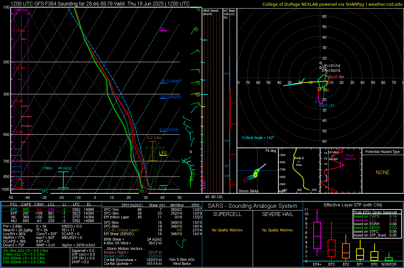Image resolution: width=404 pixels, height=268 pixels.
Task: Click the K = 34 index value
Action: click(x=41, y=226)
